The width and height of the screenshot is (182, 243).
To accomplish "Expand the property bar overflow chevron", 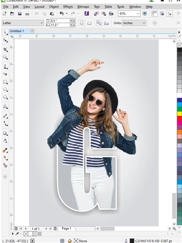I will pos(178,23).
